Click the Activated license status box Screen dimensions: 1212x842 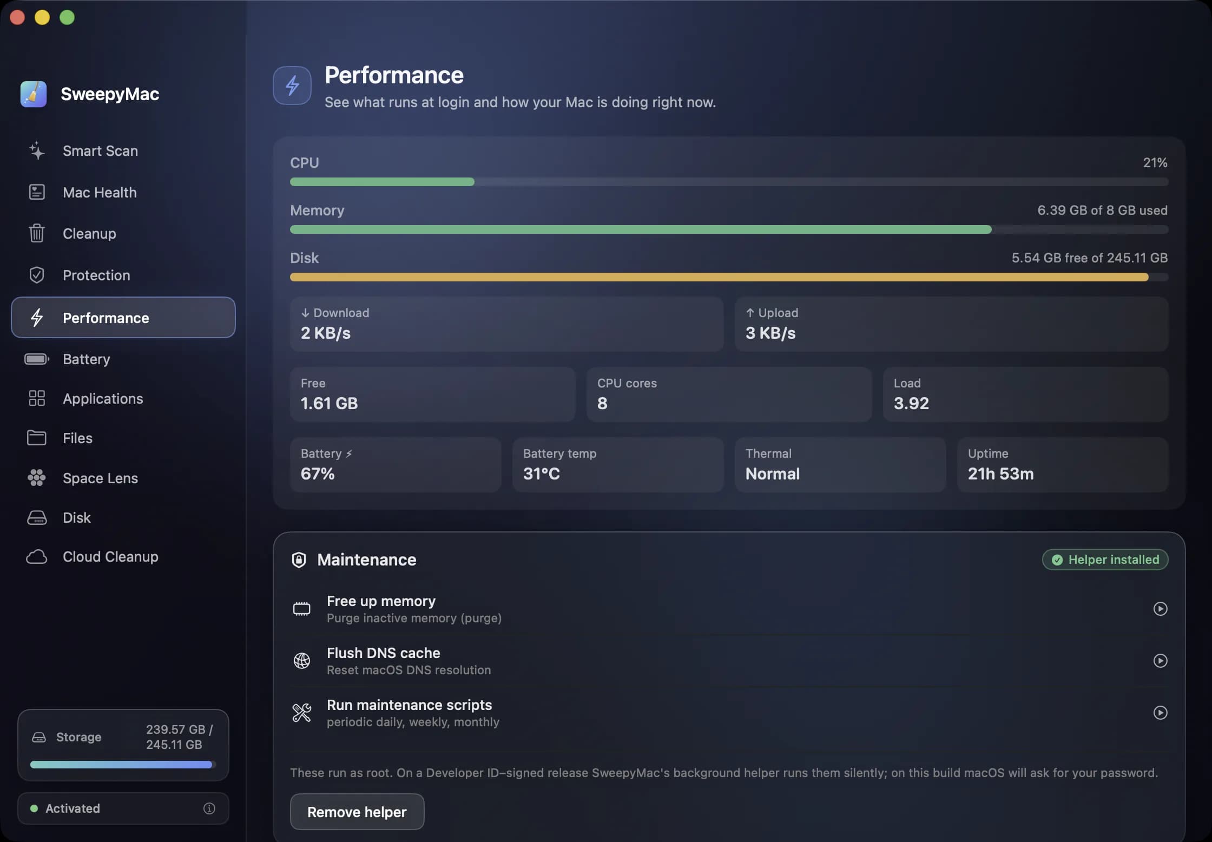click(x=123, y=808)
